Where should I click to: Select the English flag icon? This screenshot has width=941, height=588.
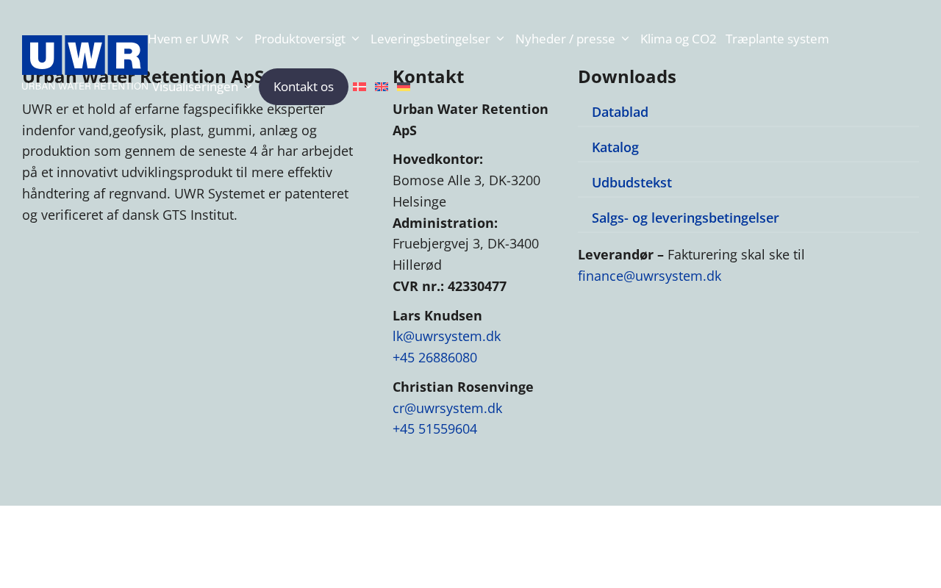pos(382,87)
